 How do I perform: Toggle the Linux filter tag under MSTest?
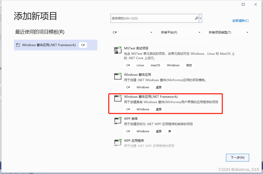point(140,65)
